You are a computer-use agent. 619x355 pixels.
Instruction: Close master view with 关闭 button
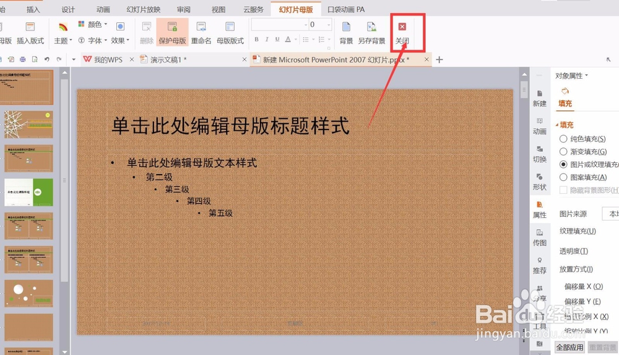pyautogui.click(x=402, y=32)
